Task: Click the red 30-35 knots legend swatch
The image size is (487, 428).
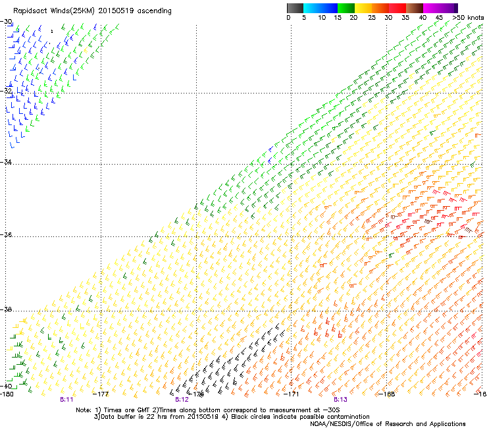Action: [397, 8]
